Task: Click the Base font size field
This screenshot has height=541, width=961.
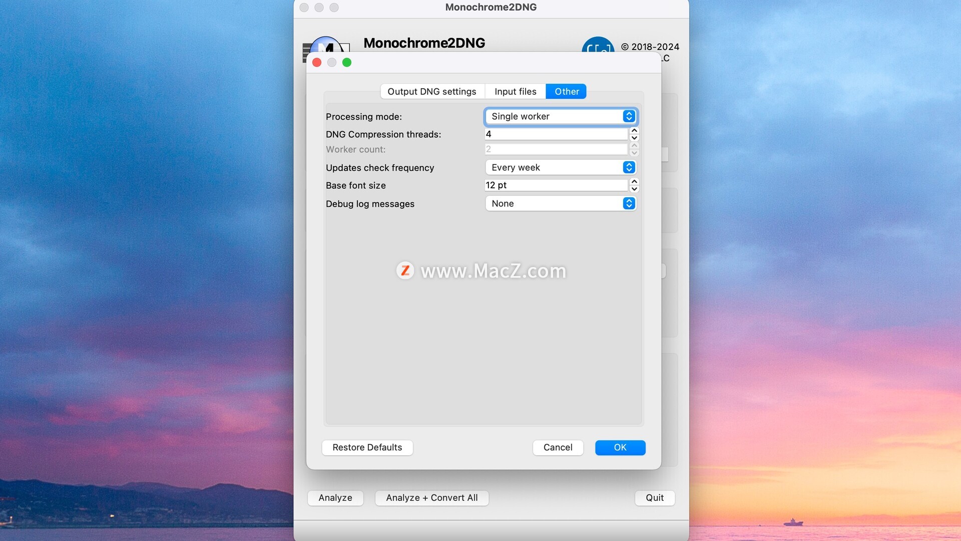Action: coord(556,185)
